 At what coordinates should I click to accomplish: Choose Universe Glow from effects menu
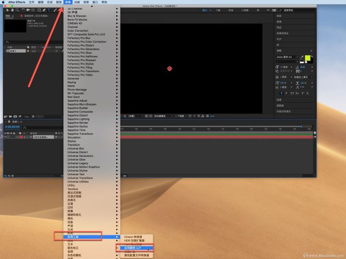(x=92, y=159)
